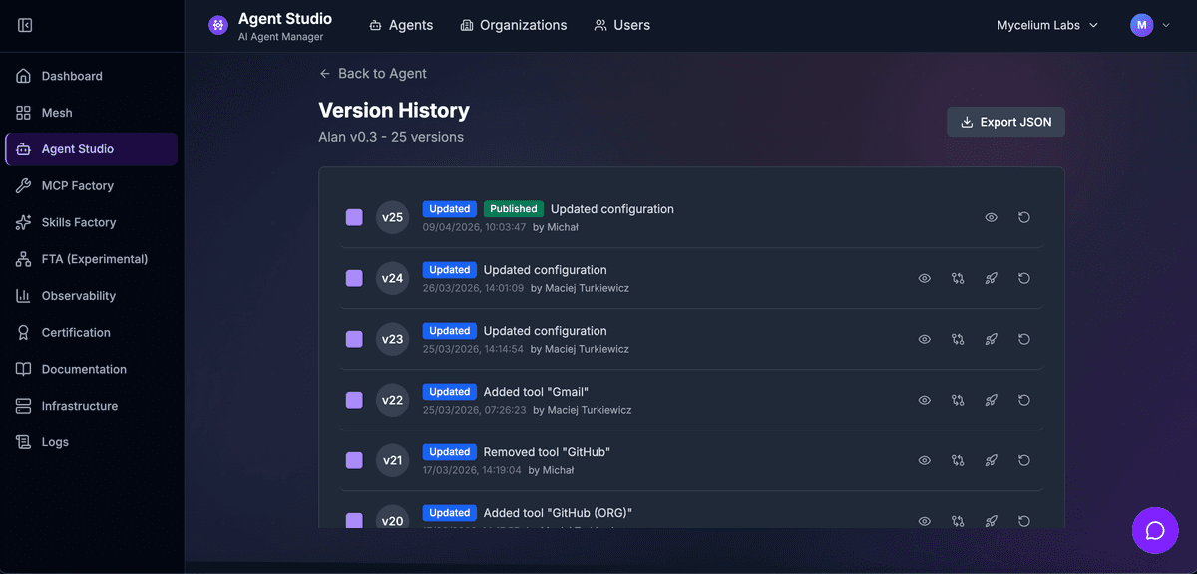This screenshot has height=574, width=1197.
Task: Open Observability from the sidebar
Action: point(79,295)
